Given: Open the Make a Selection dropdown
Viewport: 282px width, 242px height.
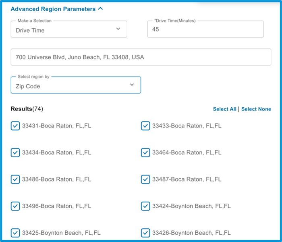Looking at the screenshot, I should tap(69, 29).
